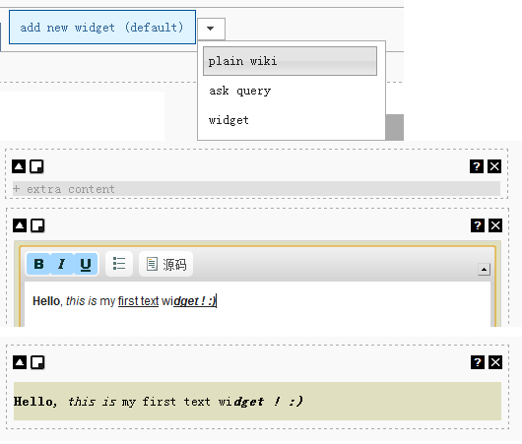Switch to 源码 source view

point(165,264)
